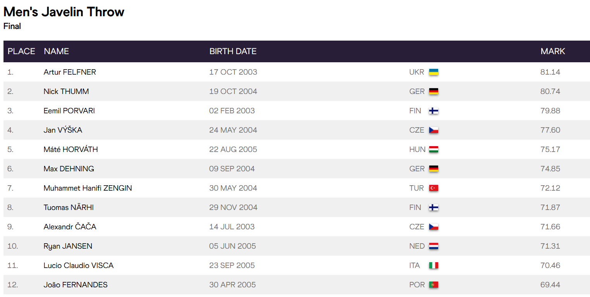Viewport: 590px width, 297px height.
Task: Select the Alexandr ČAČA name
Action: [70, 227]
